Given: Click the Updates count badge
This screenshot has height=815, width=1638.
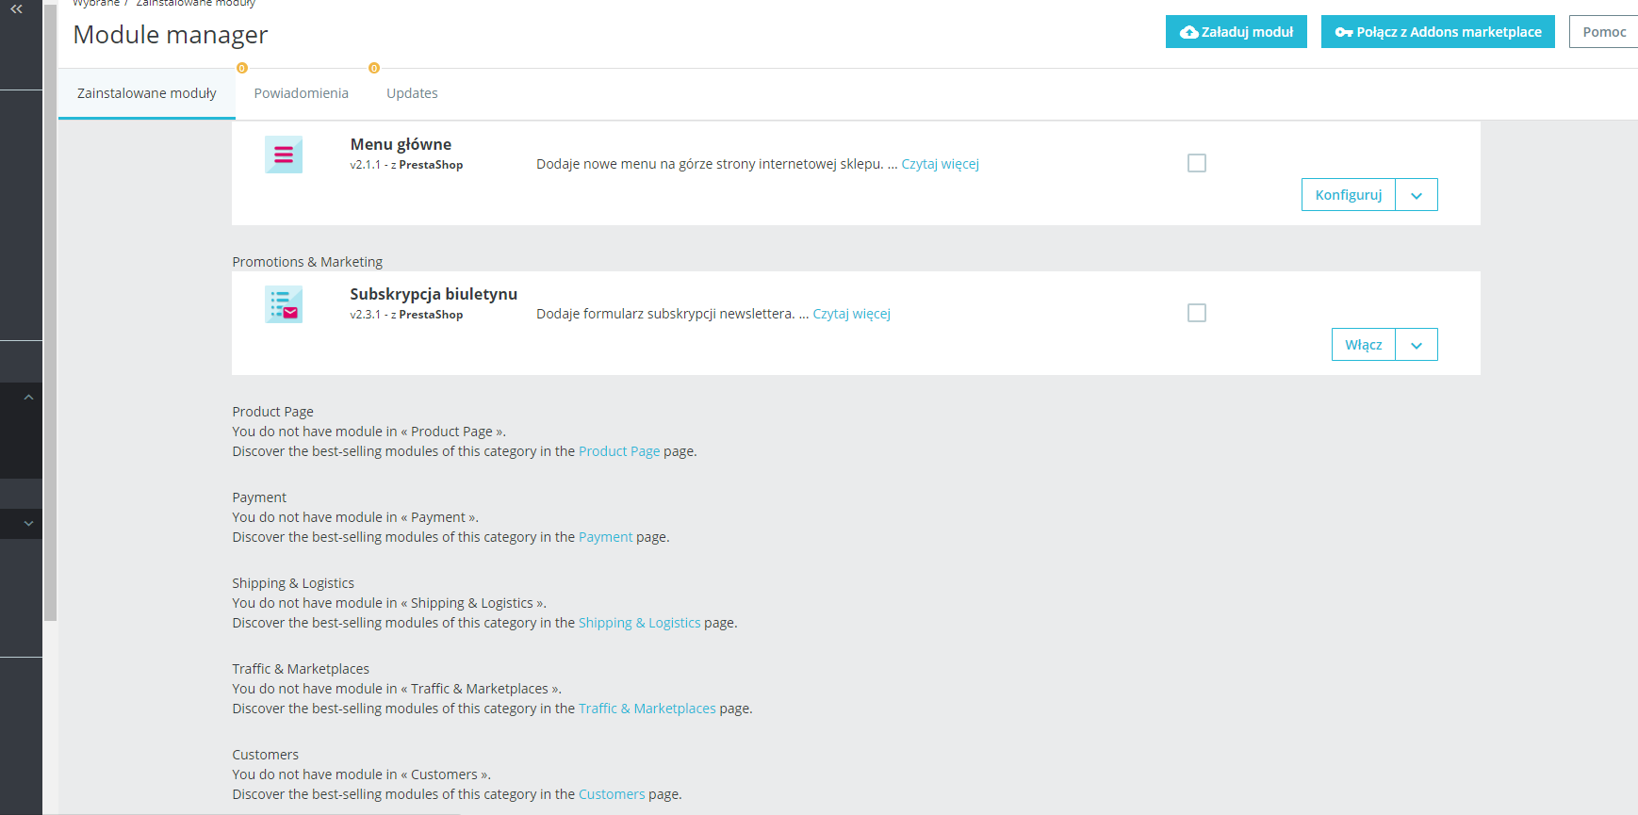Looking at the screenshot, I should [x=374, y=68].
